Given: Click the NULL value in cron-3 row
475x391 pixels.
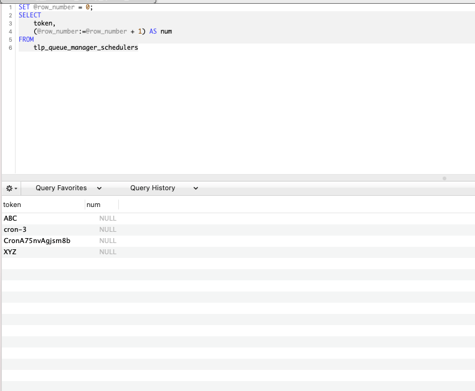Looking at the screenshot, I should click(108, 229).
